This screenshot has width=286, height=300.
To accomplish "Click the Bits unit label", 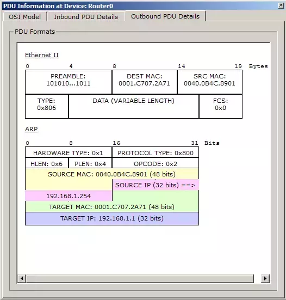I will (x=212, y=143).
